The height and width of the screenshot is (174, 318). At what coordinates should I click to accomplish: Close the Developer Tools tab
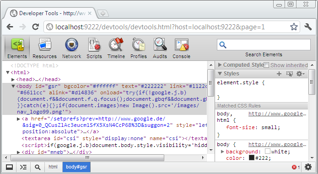89,13
